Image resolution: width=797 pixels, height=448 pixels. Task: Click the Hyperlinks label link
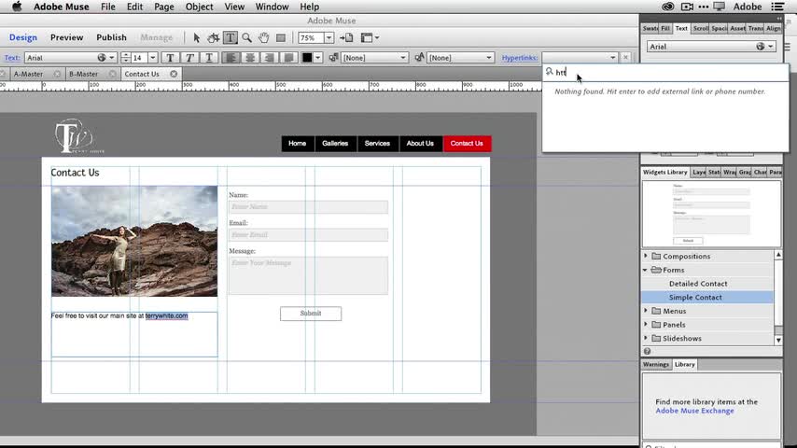[x=520, y=58]
